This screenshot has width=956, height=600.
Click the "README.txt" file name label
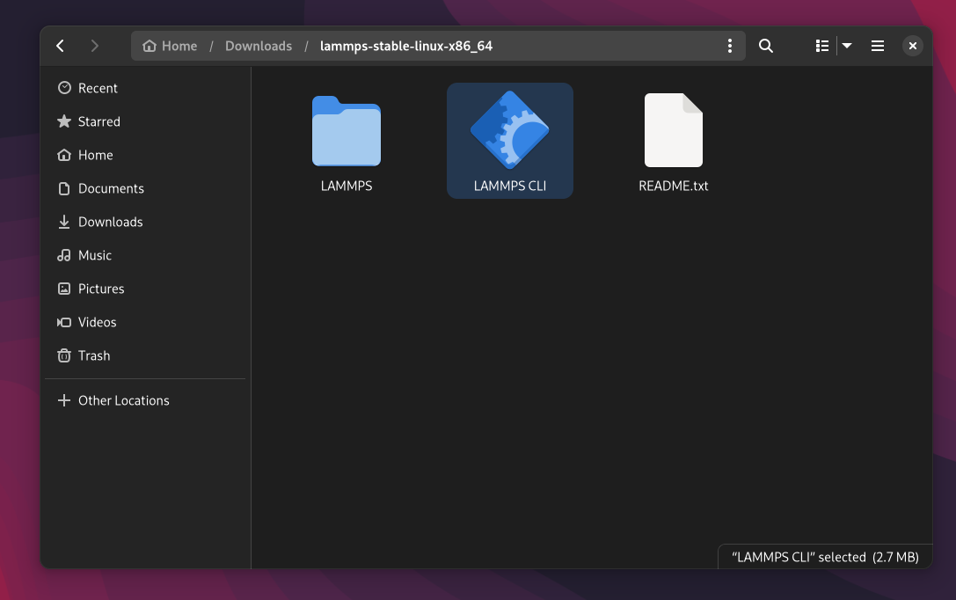coord(673,186)
